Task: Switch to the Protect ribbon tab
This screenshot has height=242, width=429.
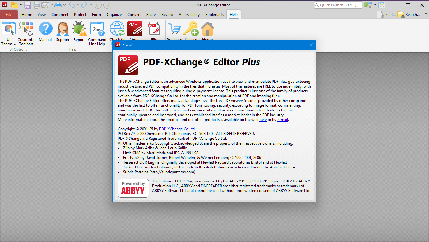Action: pyautogui.click(x=80, y=15)
